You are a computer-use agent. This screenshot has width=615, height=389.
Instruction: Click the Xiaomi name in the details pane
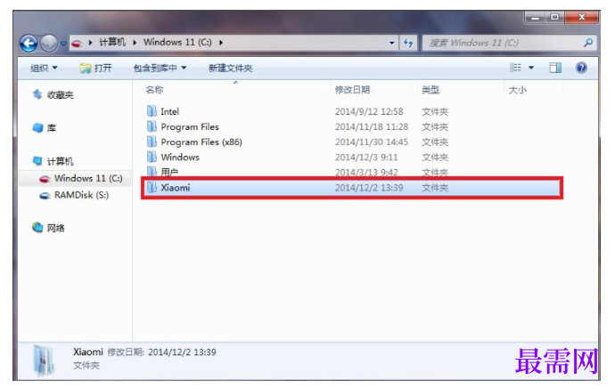pyautogui.click(x=88, y=352)
